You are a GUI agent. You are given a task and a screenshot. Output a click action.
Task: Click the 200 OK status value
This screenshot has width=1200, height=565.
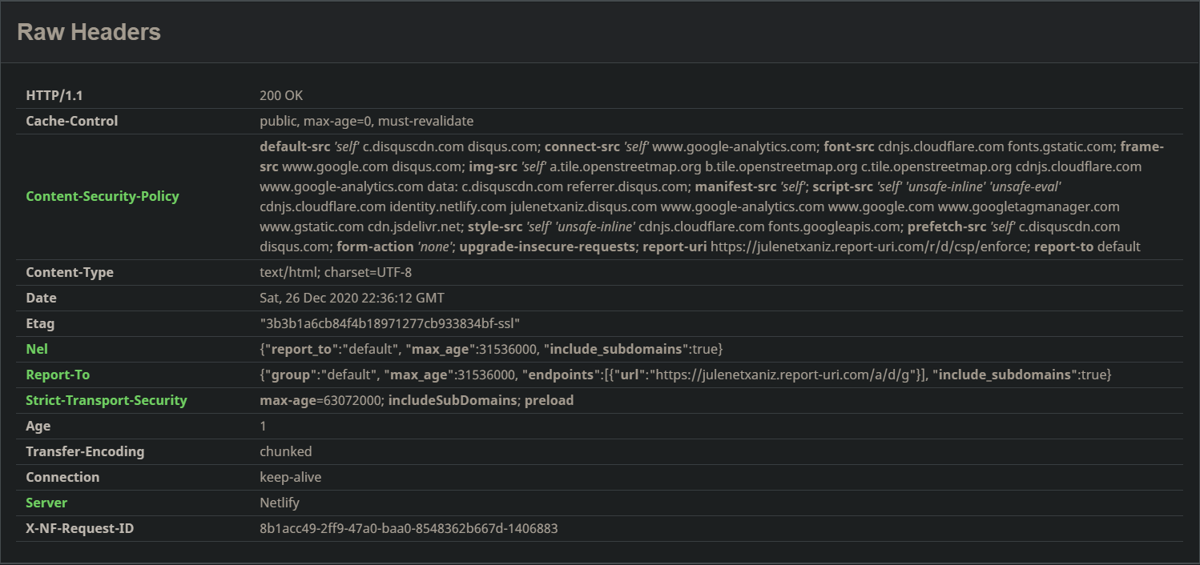(281, 95)
